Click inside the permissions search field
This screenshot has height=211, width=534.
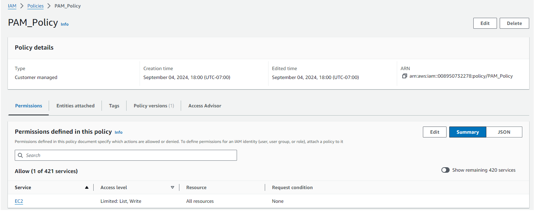pos(126,155)
